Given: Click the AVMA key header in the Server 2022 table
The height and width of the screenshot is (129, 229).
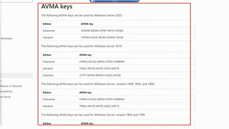Looking at the screenshot, I should [x=87, y=24].
